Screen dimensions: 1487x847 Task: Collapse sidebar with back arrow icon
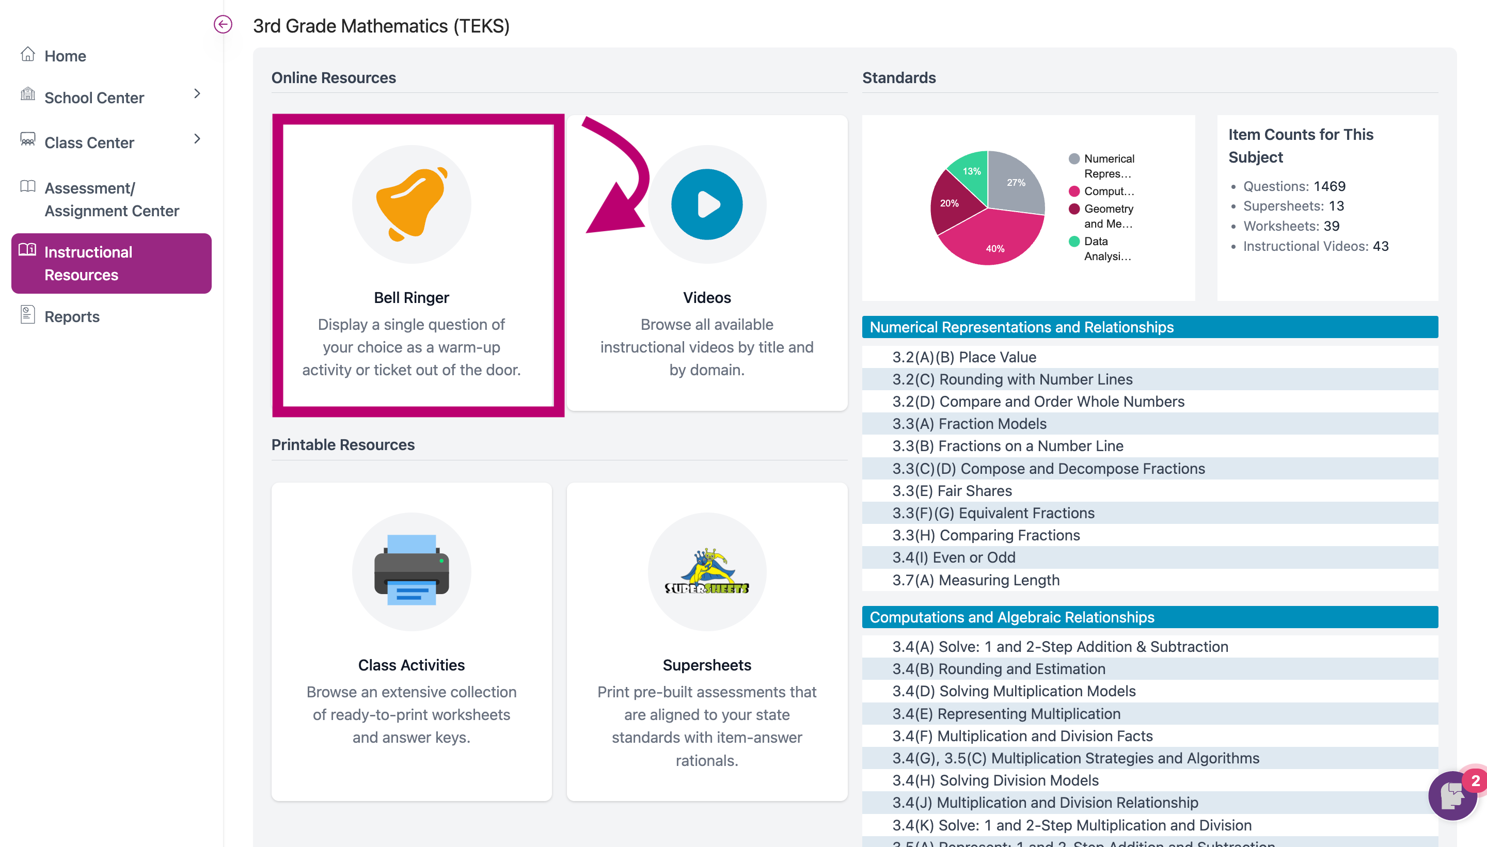point(223,24)
